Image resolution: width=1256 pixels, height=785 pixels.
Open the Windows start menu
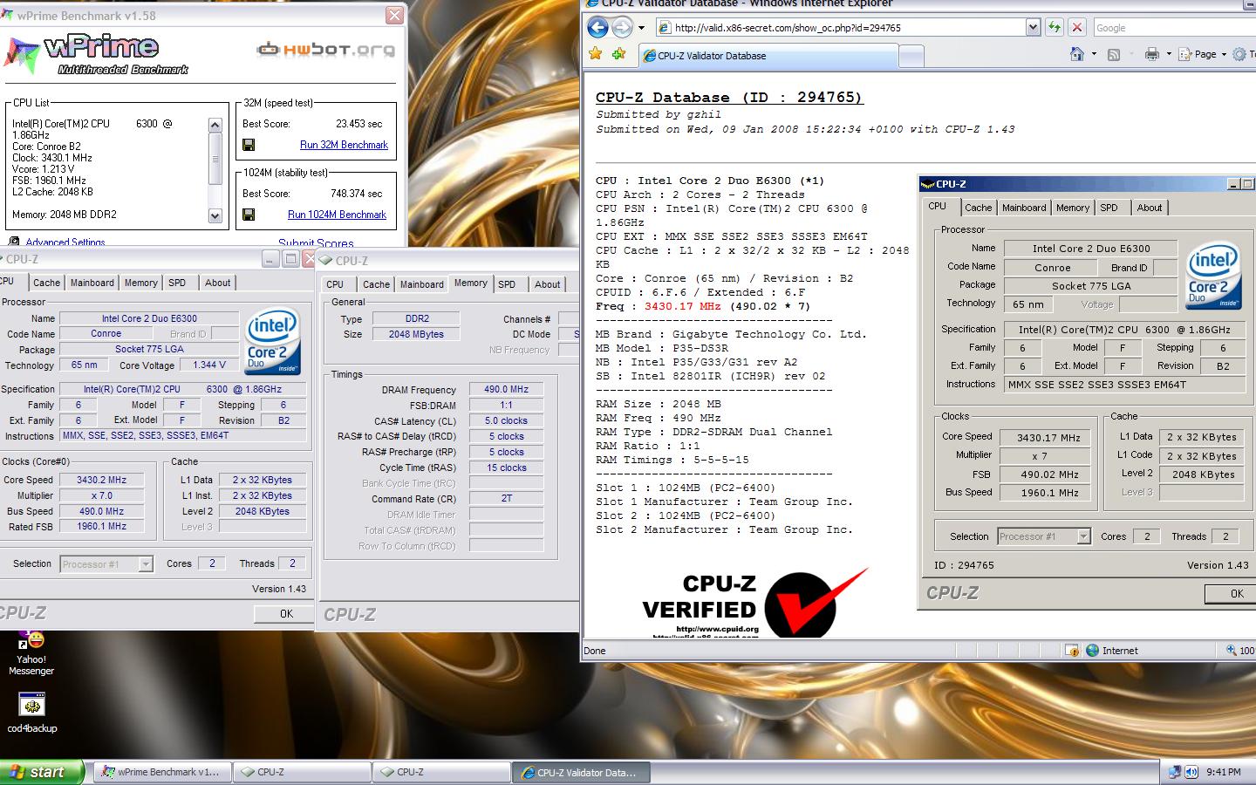pos(42,772)
